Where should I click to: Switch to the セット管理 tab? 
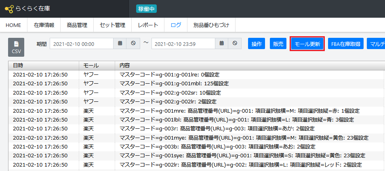[112, 25]
